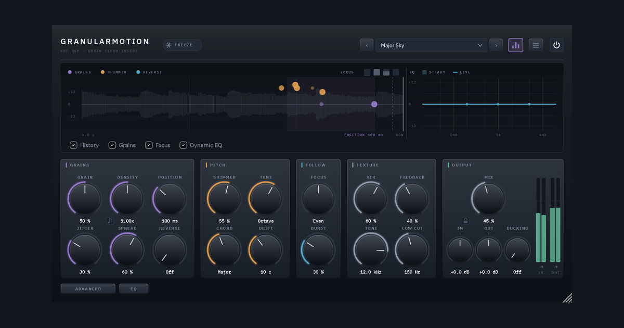Click the Tune value Octave

(266, 221)
